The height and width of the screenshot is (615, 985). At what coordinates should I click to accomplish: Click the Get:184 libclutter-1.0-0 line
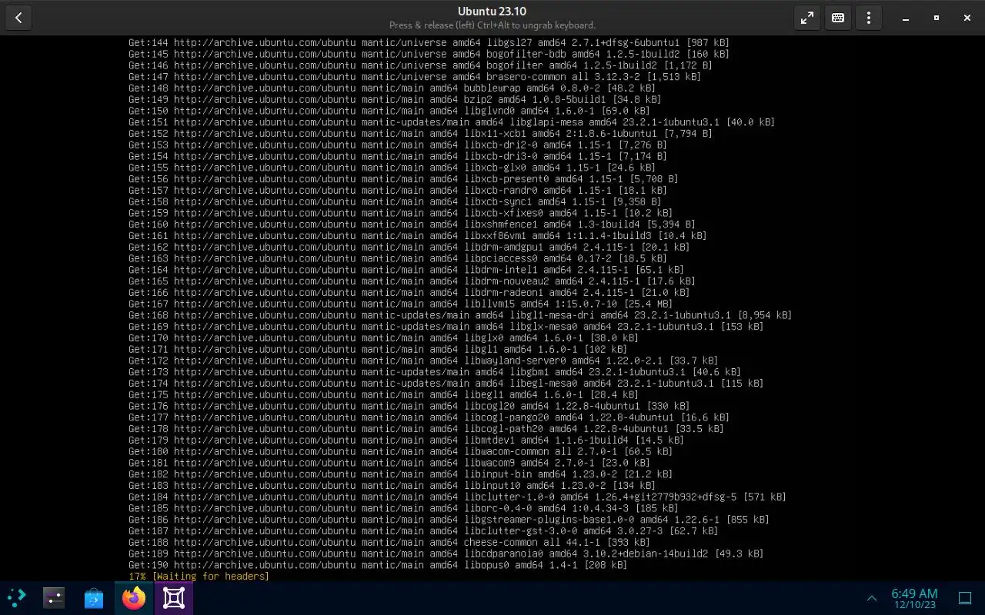tap(457, 497)
